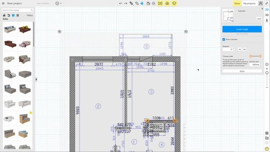Click the yellow render icon
The width and height of the screenshot is (270, 152).
click(x=174, y=3)
